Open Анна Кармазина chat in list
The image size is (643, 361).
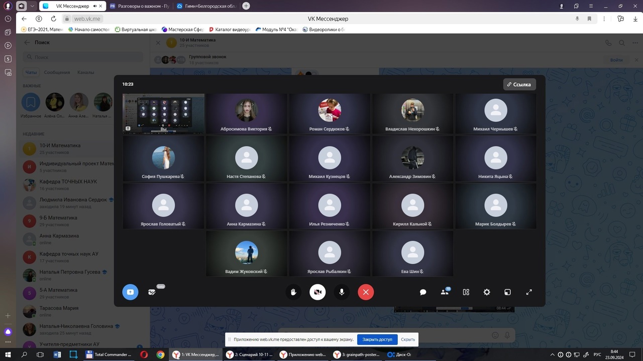[68, 239]
